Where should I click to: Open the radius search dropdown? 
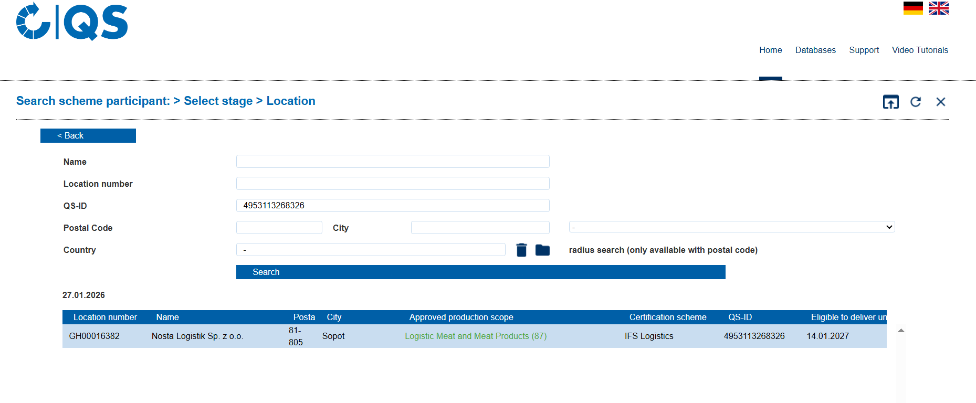[731, 227]
